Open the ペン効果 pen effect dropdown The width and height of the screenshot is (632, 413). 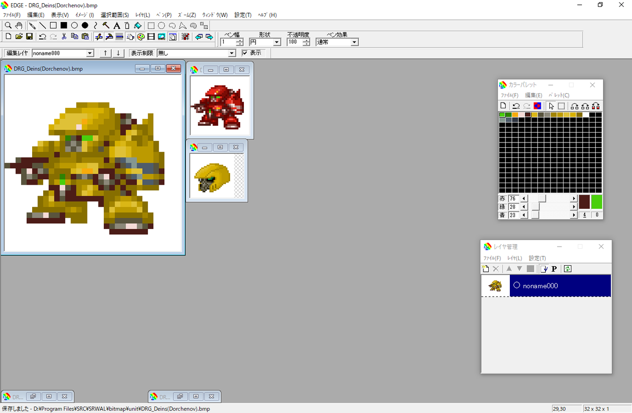(354, 42)
